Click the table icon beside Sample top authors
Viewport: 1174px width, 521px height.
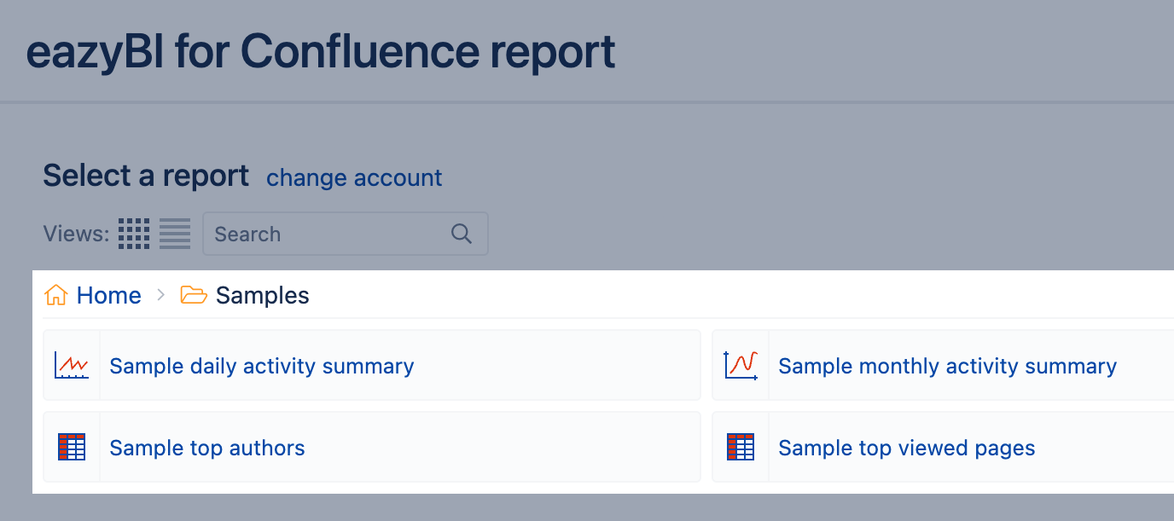[x=72, y=447]
